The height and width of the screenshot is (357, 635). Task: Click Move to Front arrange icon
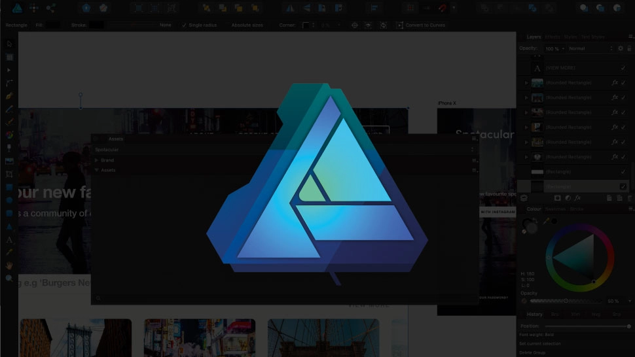[255, 8]
